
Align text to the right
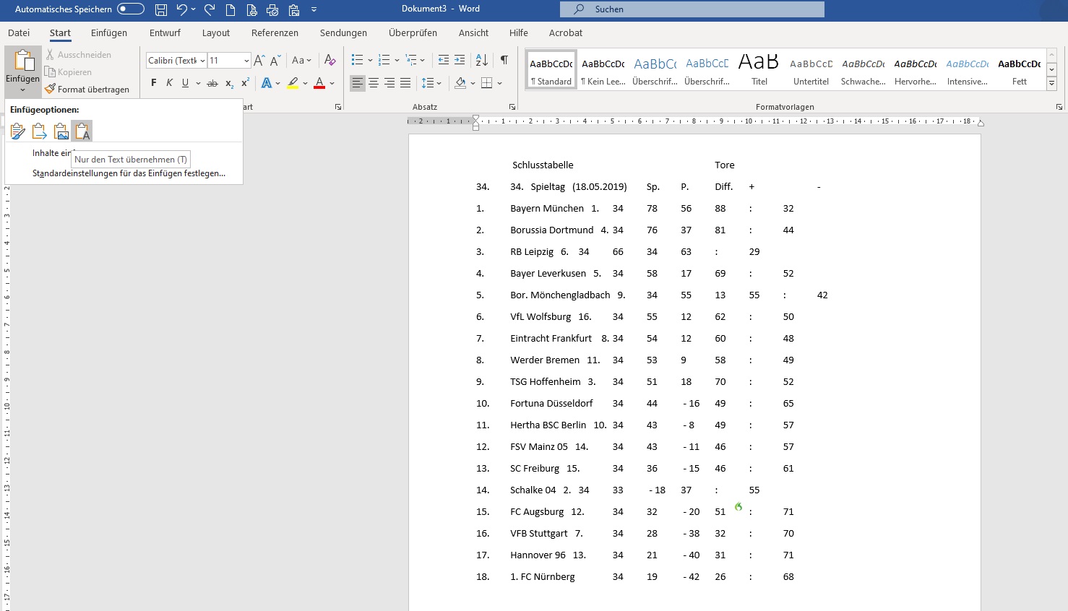point(389,83)
